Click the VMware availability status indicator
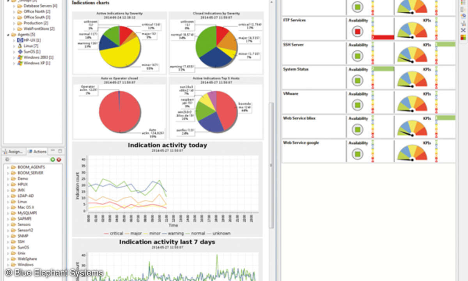 (x=358, y=105)
